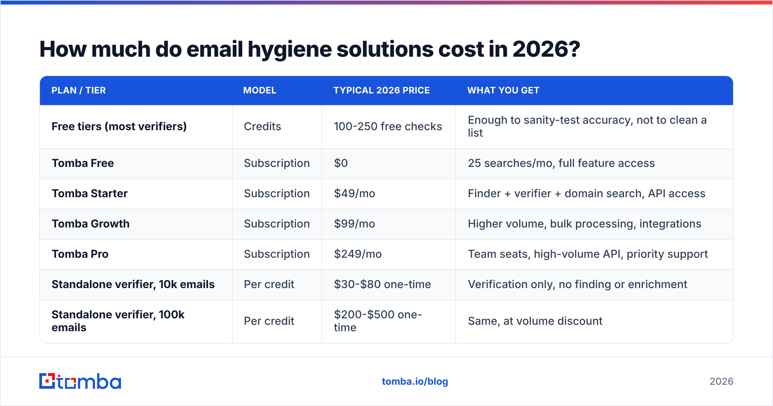
Task: Click "Subscription" in the Tomba Free row
Action: [x=277, y=163]
